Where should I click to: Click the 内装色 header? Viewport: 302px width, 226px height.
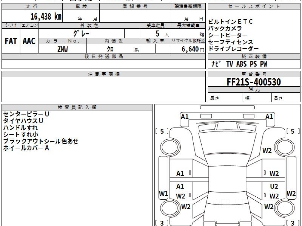[x=113, y=41]
